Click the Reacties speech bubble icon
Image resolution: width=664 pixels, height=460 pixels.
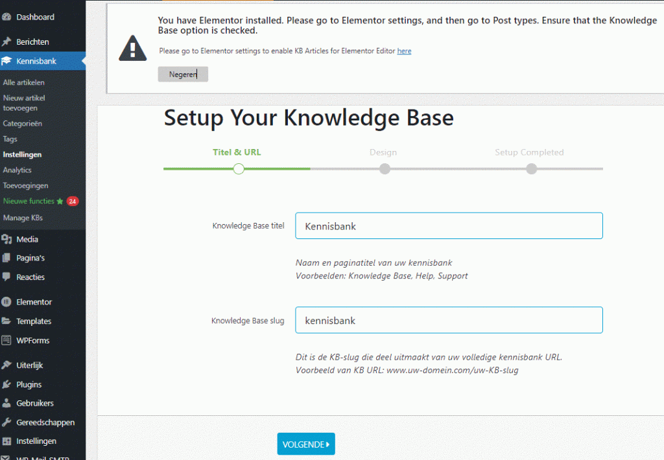pos(6,277)
